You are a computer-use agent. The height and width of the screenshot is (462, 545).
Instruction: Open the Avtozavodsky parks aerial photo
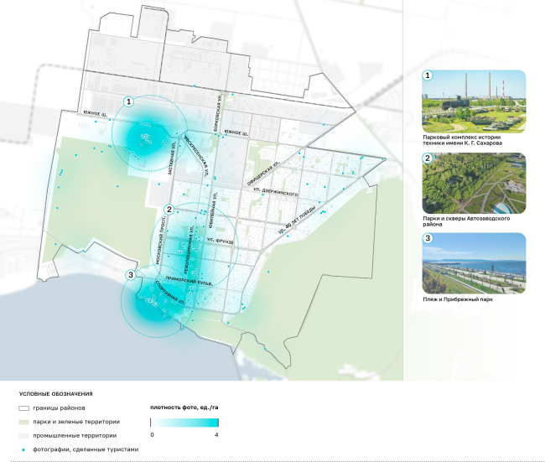coord(475,184)
